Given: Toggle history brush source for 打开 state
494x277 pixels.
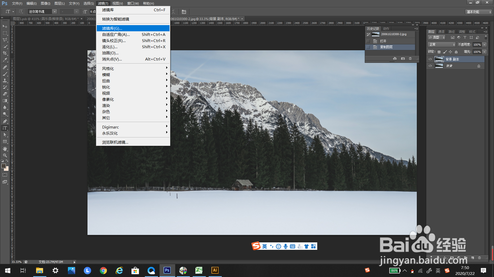Looking at the screenshot, I should point(368,41).
